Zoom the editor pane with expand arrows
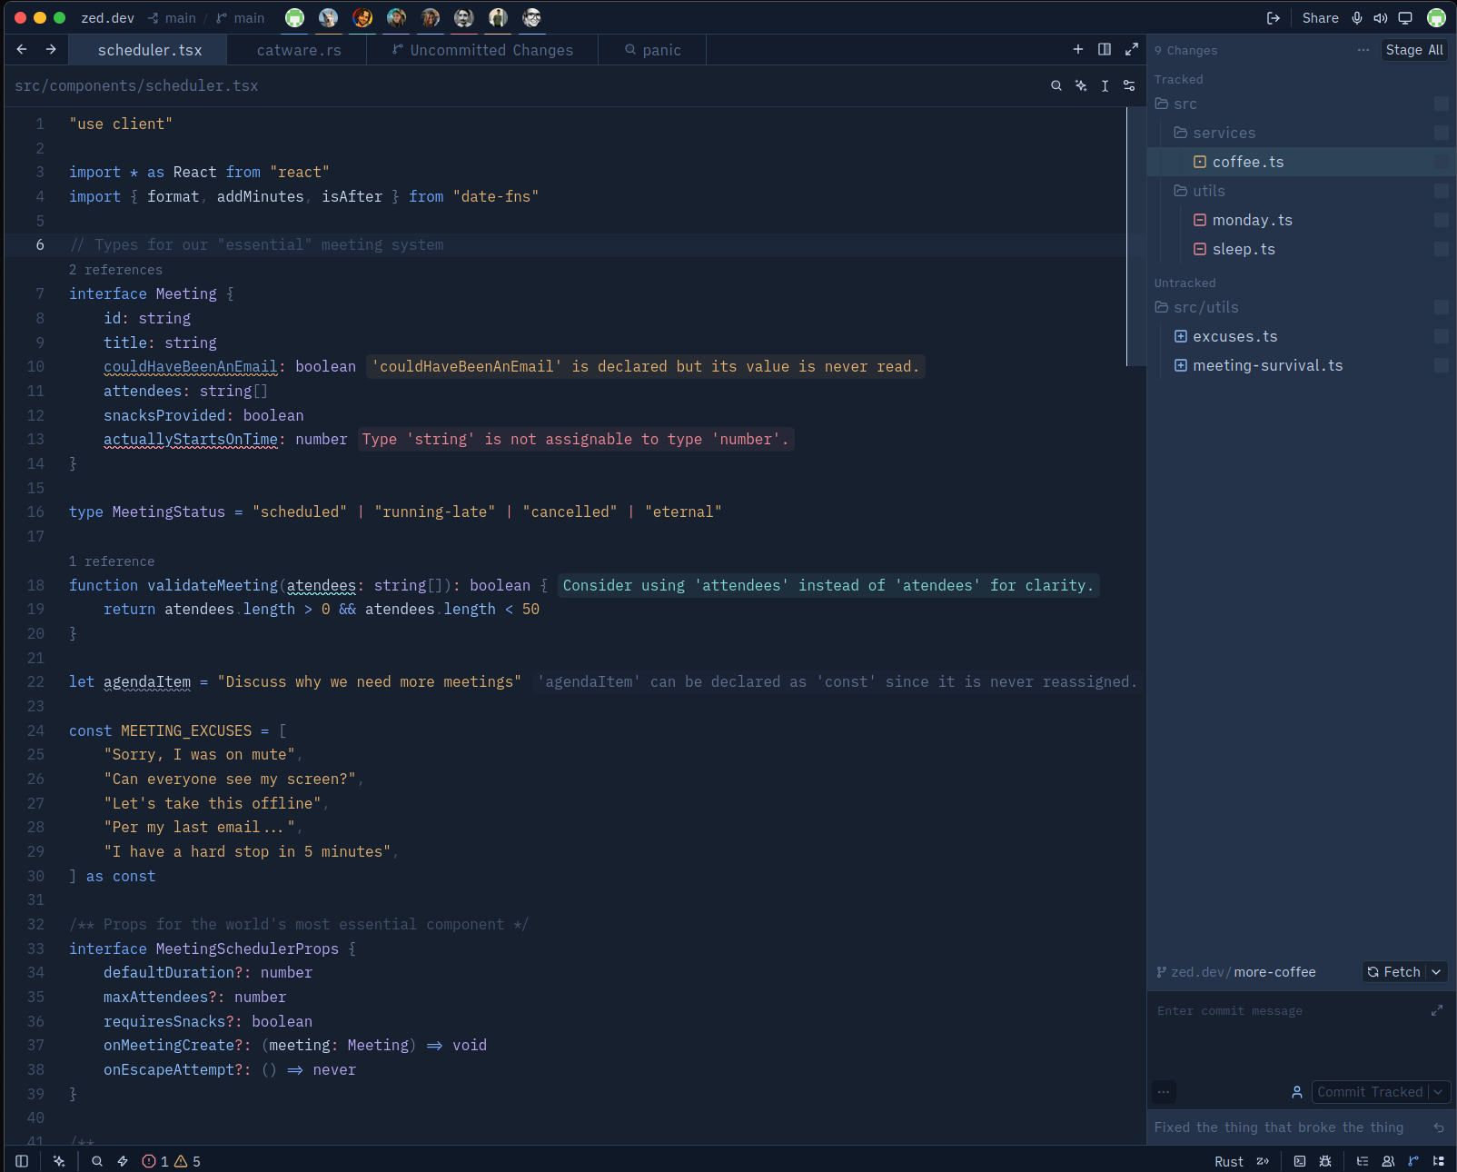1457x1172 pixels. [x=1132, y=49]
